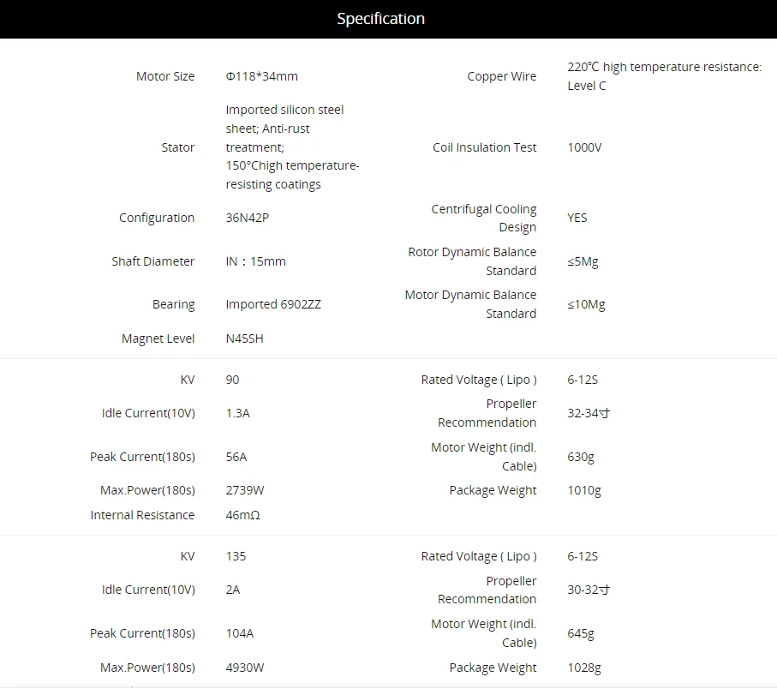Click the Coil Insulation Test label
Screen dimensions: 777x689
(x=485, y=147)
